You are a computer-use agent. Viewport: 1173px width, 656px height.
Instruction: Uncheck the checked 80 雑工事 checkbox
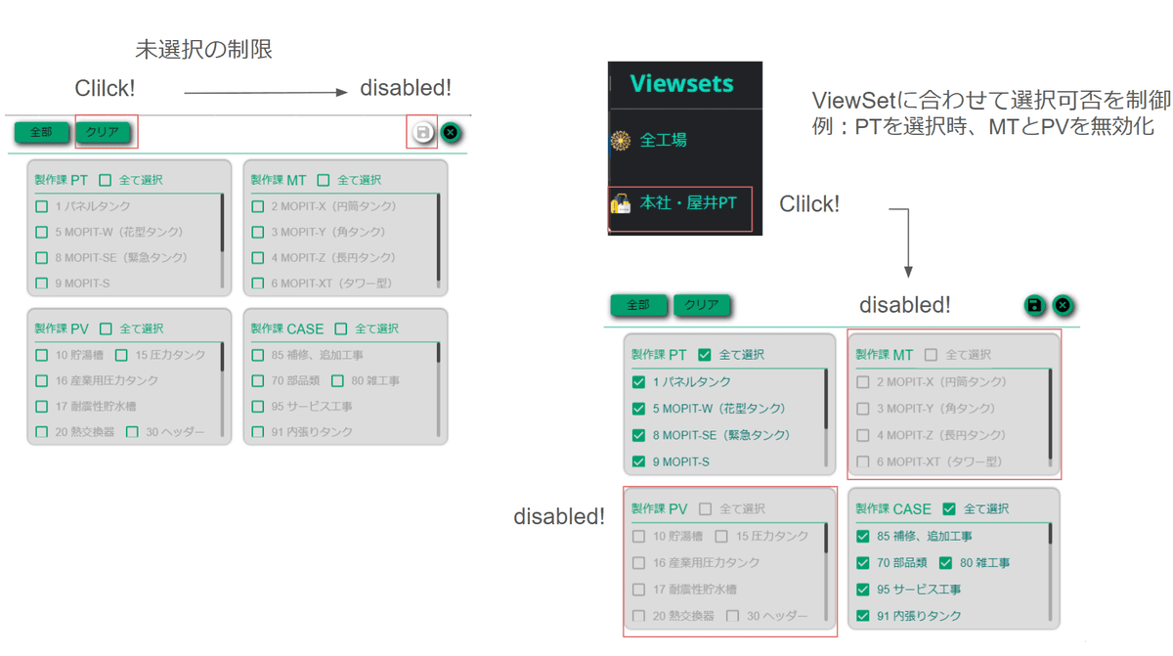tap(945, 563)
